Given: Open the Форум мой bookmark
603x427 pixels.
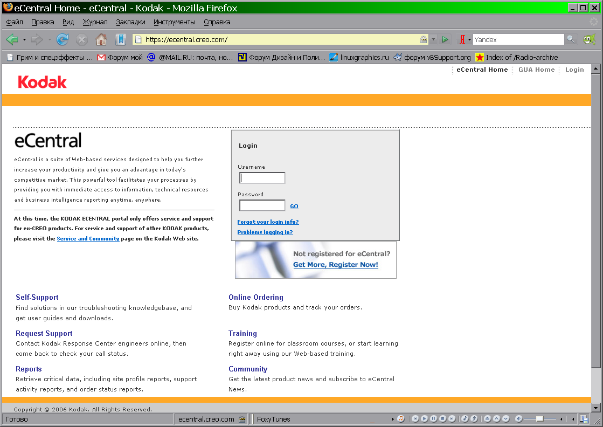Looking at the screenshot, I should coord(120,57).
